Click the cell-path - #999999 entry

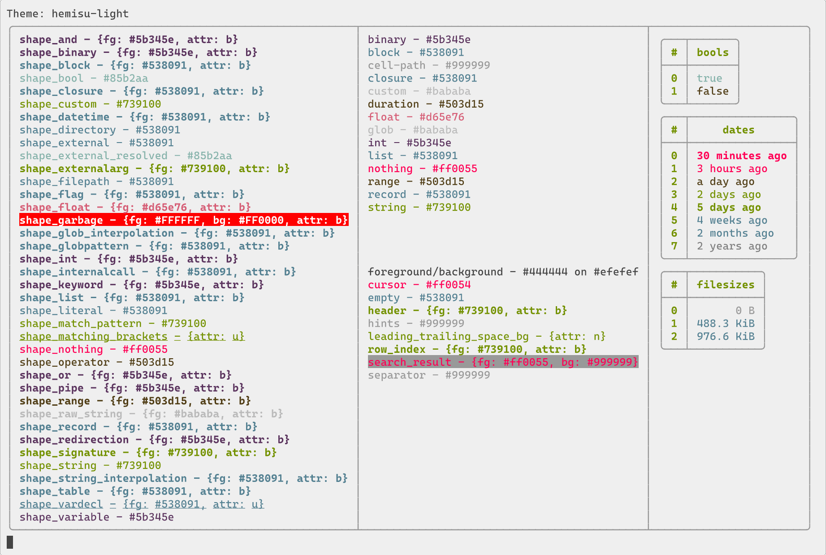tap(429, 65)
